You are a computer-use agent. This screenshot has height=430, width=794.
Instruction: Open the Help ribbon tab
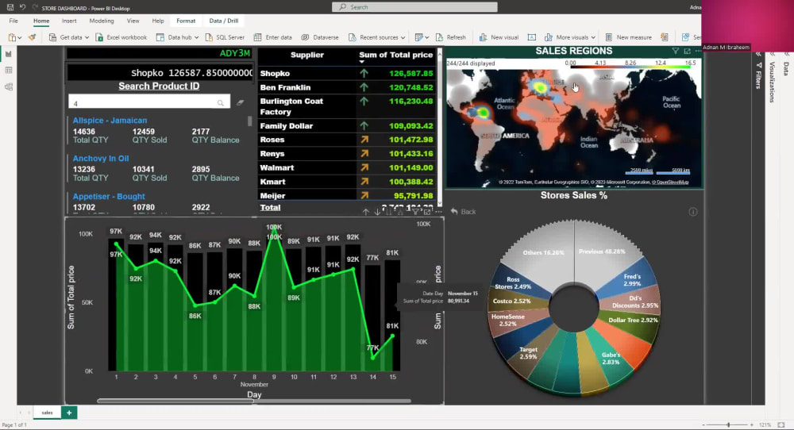tap(158, 21)
